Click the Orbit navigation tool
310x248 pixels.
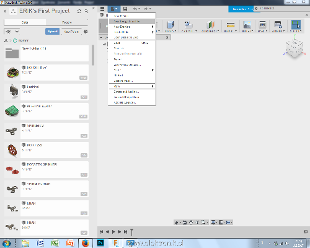click(176, 223)
